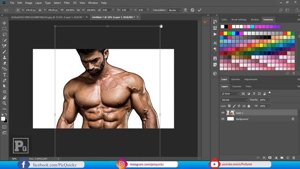Toggle the reference point location checkbox
The image size is (300, 169).
18,10
